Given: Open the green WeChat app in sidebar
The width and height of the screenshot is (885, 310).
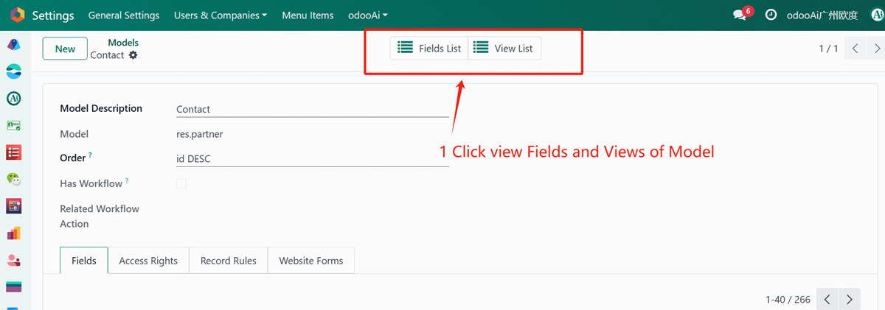Looking at the screenshot, I should point(13,179).
